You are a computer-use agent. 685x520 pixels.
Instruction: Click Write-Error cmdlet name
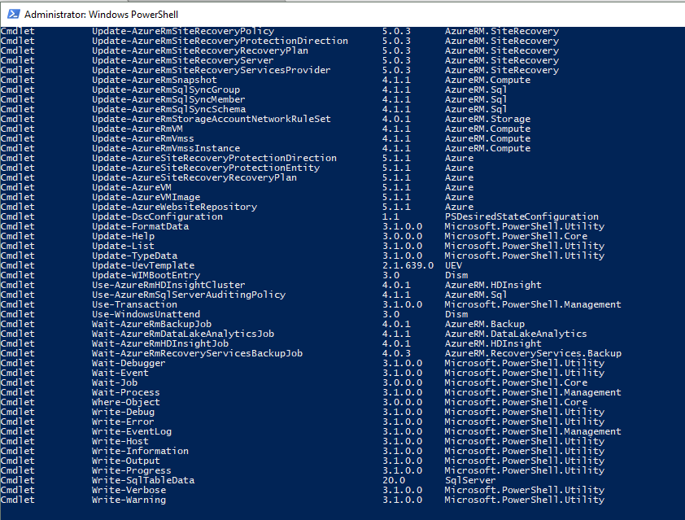tap(123, 422)
